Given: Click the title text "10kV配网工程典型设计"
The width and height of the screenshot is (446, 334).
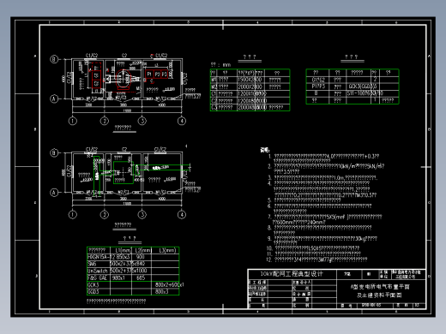Looking at the screenshot, I should [292, 274].
